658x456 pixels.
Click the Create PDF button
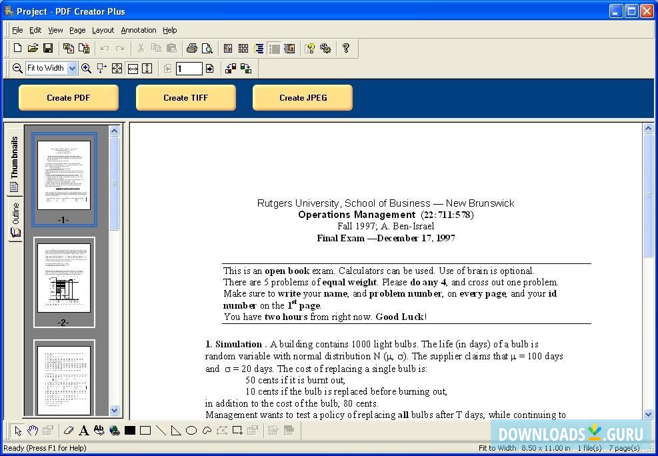click(x=69, y=97)
